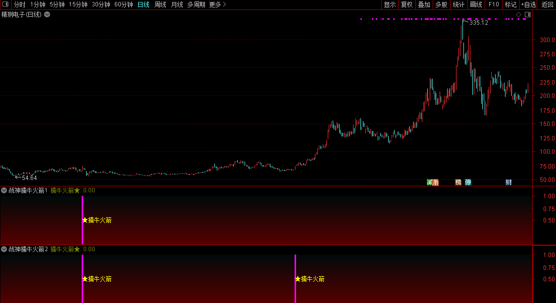Open the 画线 drawing tools button

pos(476,4)
